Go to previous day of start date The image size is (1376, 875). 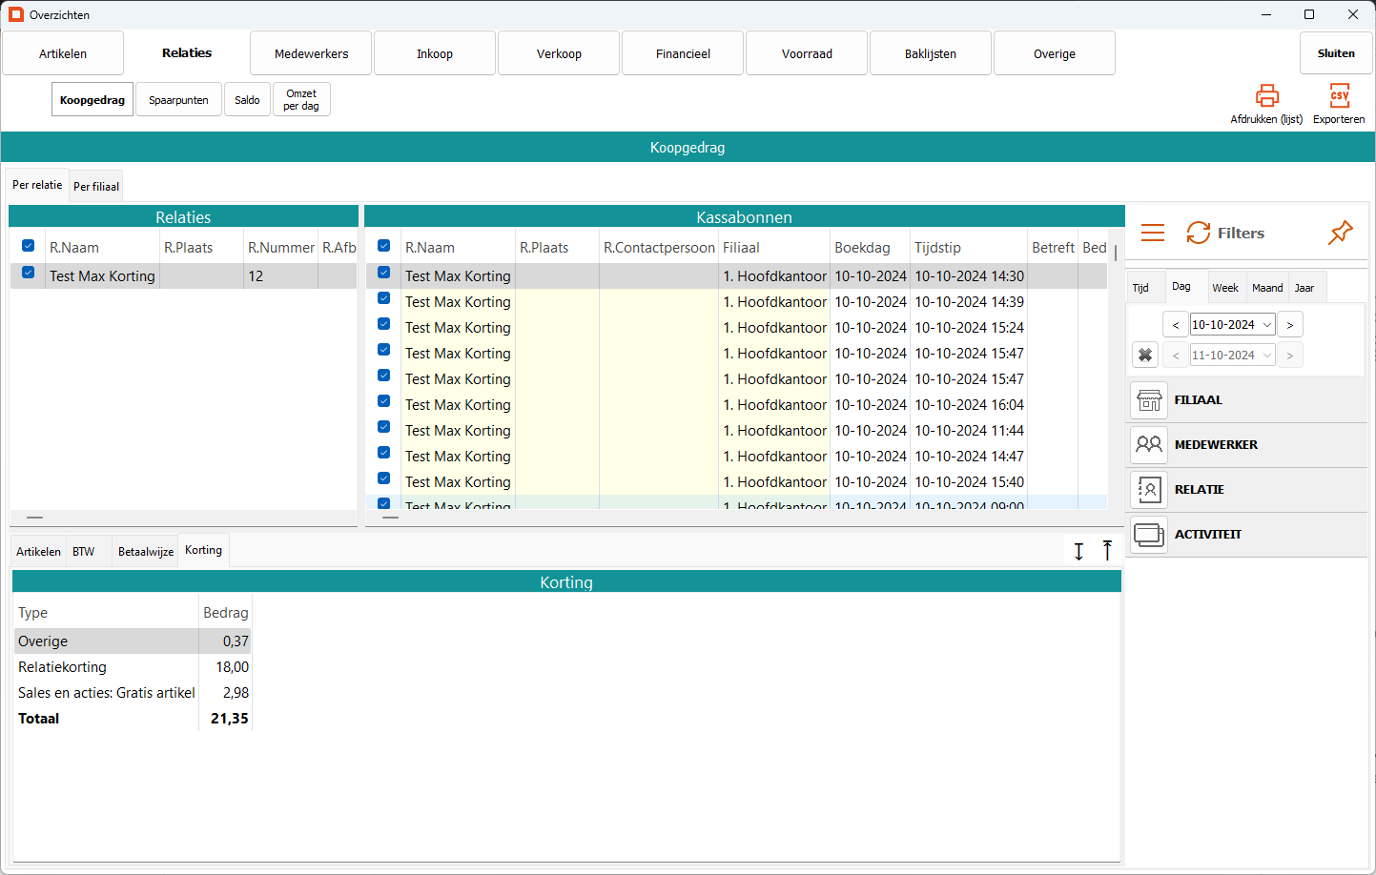pos(1176,325)
